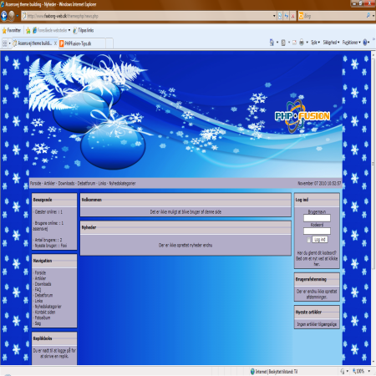
Task: Open the tab list dropdown arrow
Action: 10,43
